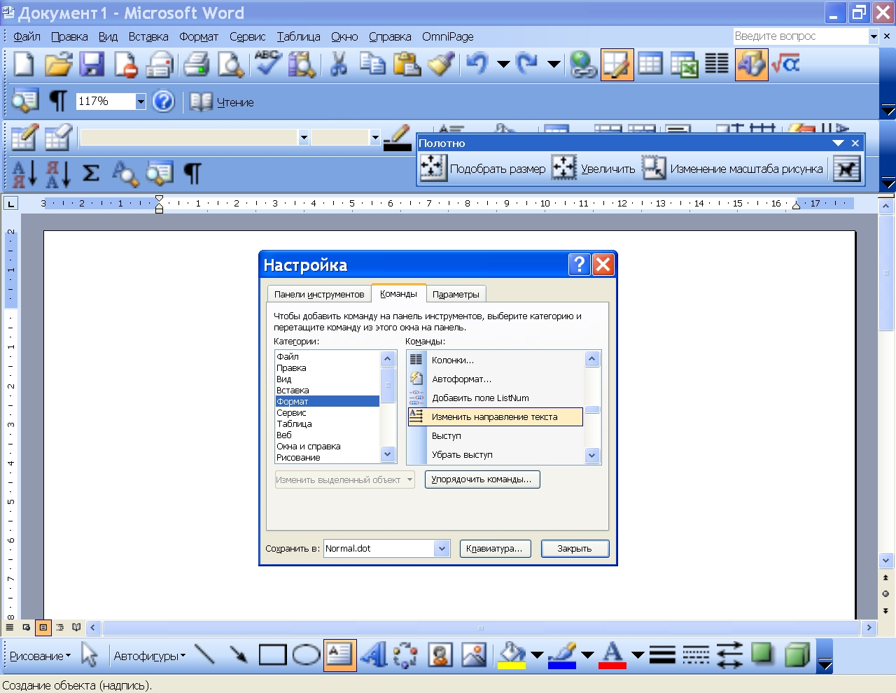Select the Oval drawing tool
The width and height of the screenshot is (896, 693).
click(306, 655)
